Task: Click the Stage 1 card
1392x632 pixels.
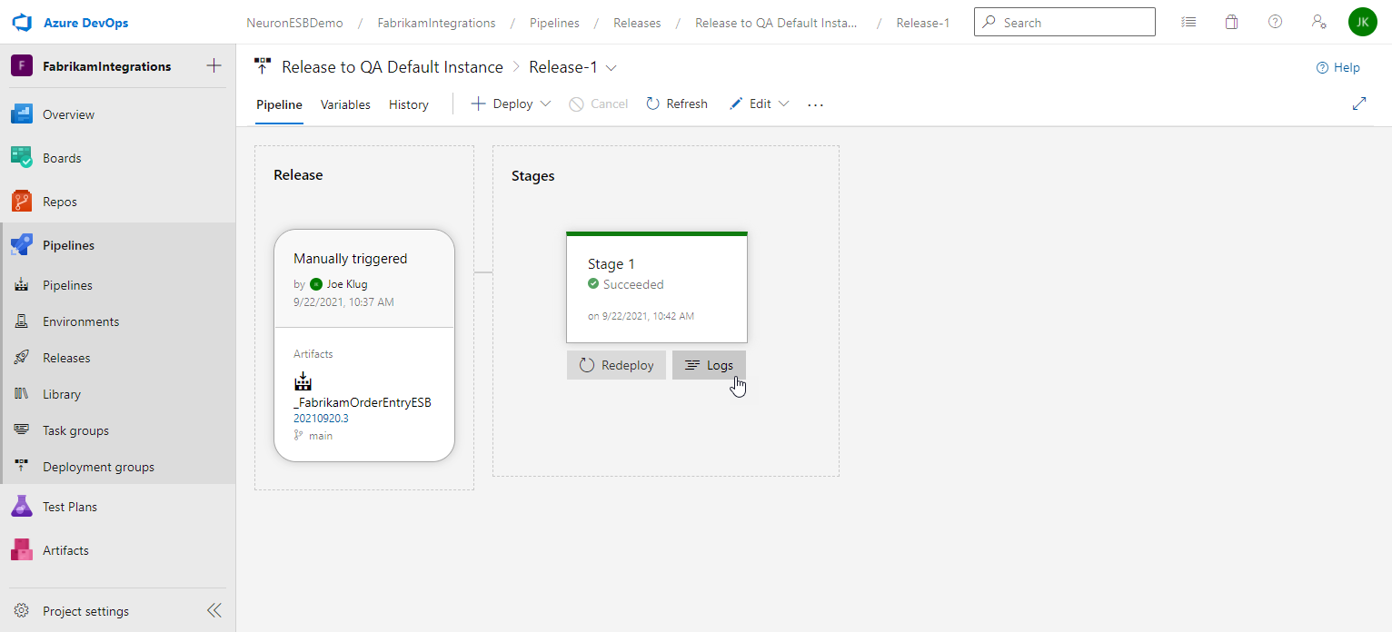Action: (657, 287)
